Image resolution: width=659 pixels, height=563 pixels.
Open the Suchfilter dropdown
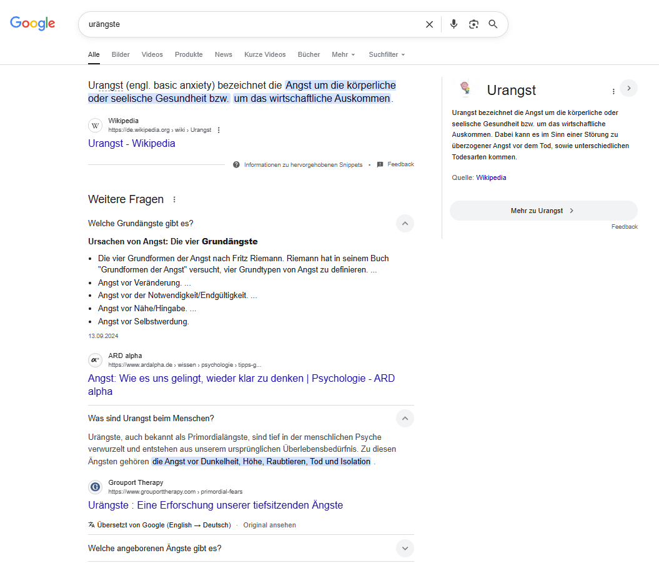387,54
